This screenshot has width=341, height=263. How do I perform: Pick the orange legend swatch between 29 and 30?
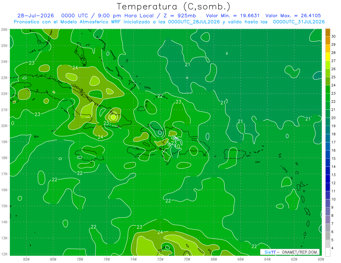328,40
